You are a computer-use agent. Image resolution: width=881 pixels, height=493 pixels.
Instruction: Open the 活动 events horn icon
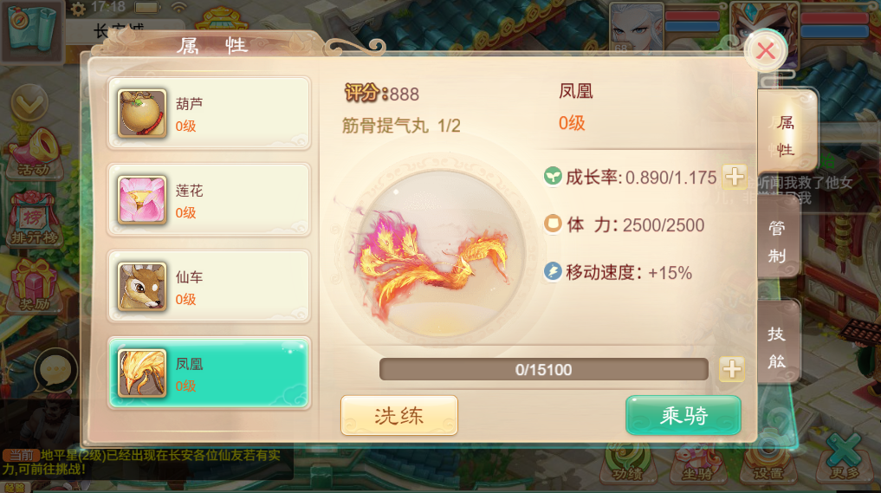coord(34,152)
